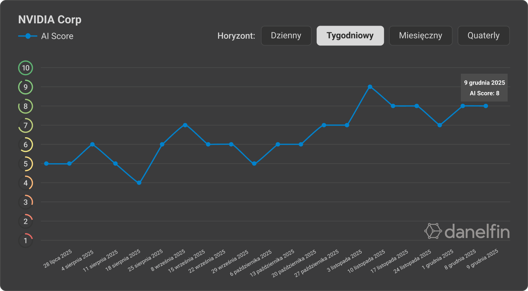528x291 pixels.
Task: Click the score 3 ring icon
Action: pyautogui.click(x=26, y=202)
